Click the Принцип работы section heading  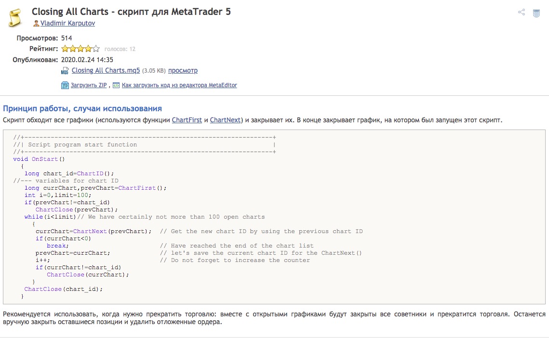(x=82, y=108)
